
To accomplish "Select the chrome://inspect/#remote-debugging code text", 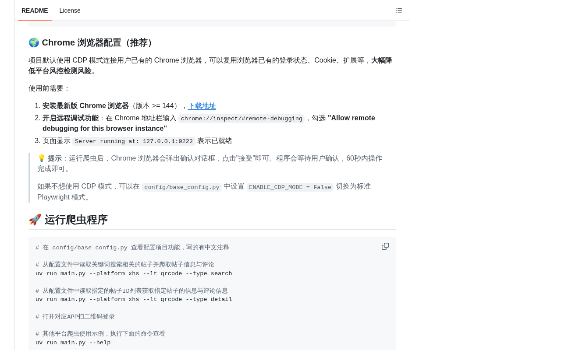I will pyautogui.click(x=241, y=119).
